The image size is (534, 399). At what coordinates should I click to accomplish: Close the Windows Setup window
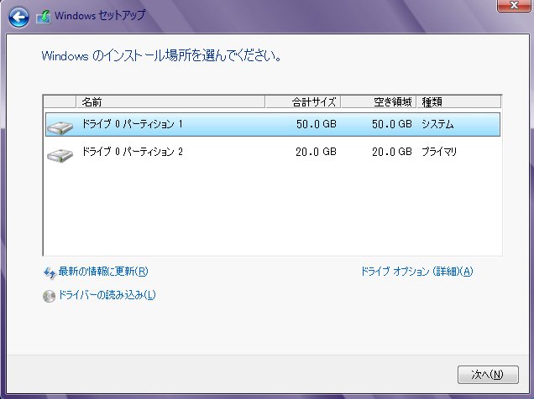tap(514, 6)
